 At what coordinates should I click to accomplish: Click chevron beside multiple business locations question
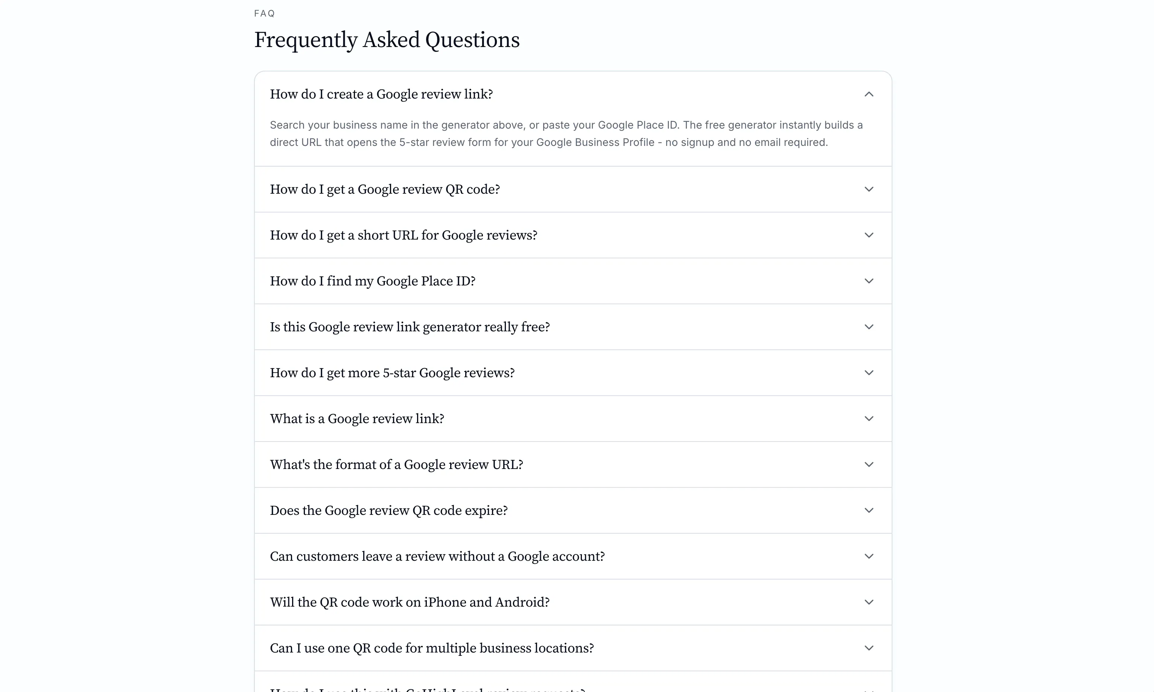pyautogui.click(x=868, y=648)
